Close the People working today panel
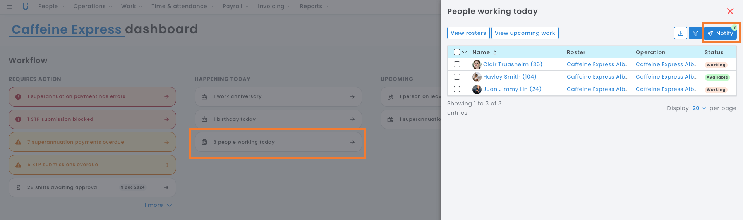Image resolution: width=743 pixels, height=220 pixels. pyautogui.click(x=730, y=11)
